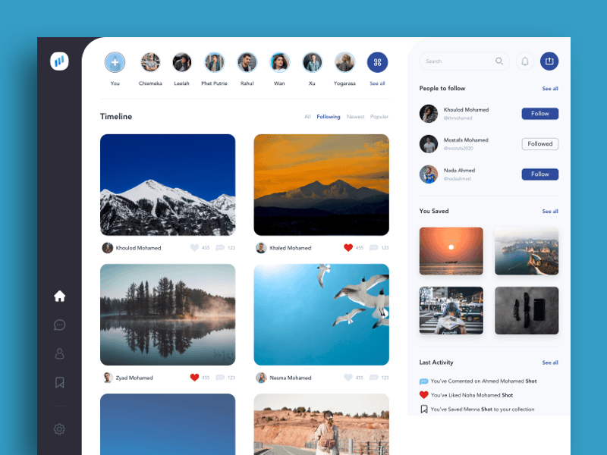The width and height of the screenshot is (607, 455).
Task: Open the woman on desert road photo
Action: click(x=321, y=424)
